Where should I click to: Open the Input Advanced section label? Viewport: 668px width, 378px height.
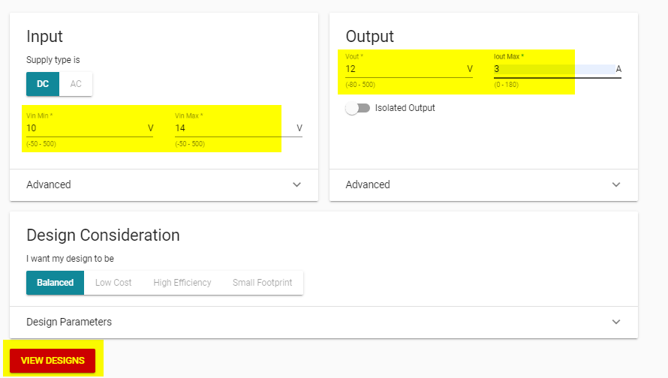coord(49,184)
